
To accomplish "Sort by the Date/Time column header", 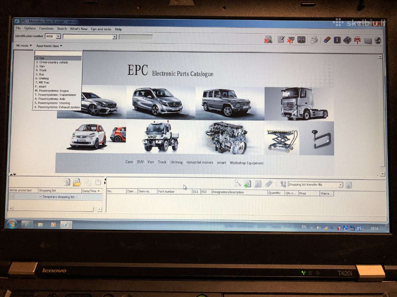I will [92, 191].
